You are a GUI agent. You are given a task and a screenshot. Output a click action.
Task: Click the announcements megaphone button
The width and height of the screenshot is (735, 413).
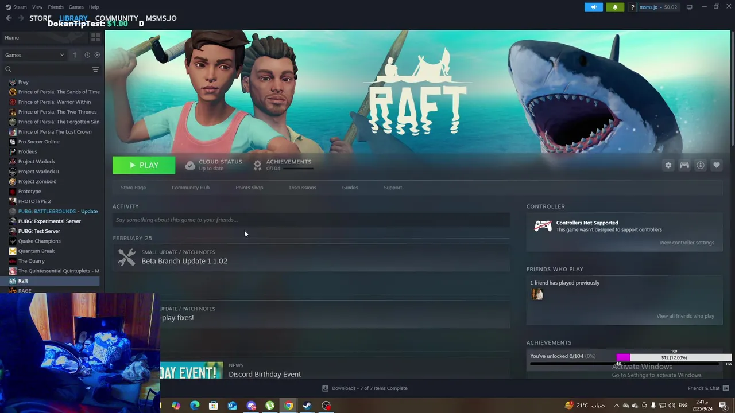click(x=594, y=7)
